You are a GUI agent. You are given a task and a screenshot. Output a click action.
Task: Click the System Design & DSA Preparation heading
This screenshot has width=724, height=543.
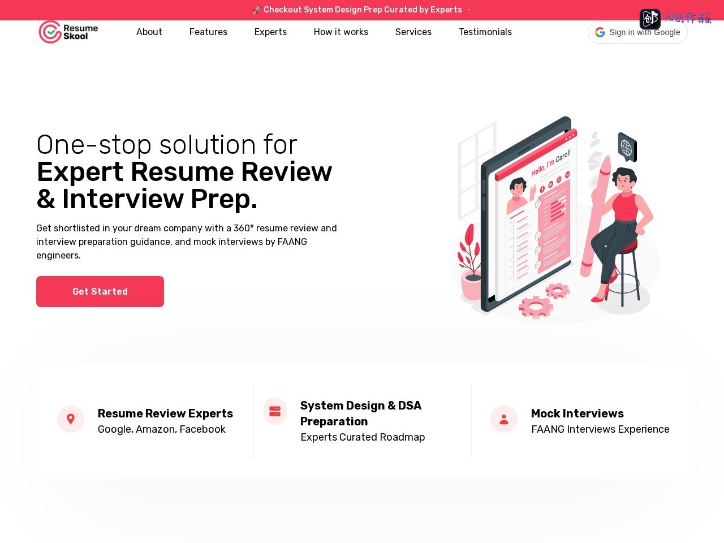coord(361,413)
